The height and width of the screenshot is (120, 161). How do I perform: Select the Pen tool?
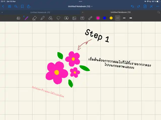pos(26,18)
